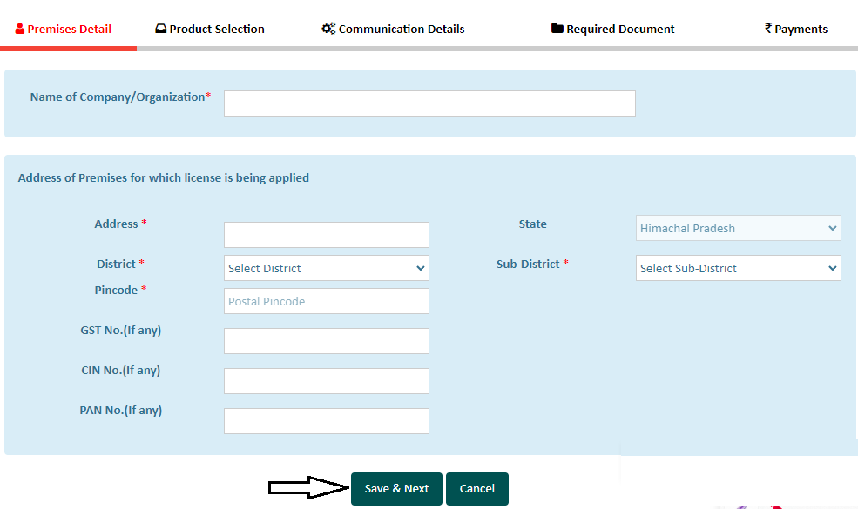Click the Postal Pincode field
This screenshot has width=858, height=509.
pyautogui.click(x=326, y=301)
